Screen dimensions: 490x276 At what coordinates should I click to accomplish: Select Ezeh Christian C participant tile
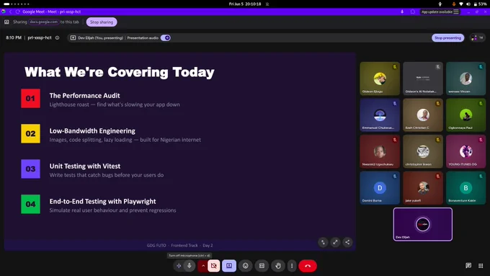point(423,115)
